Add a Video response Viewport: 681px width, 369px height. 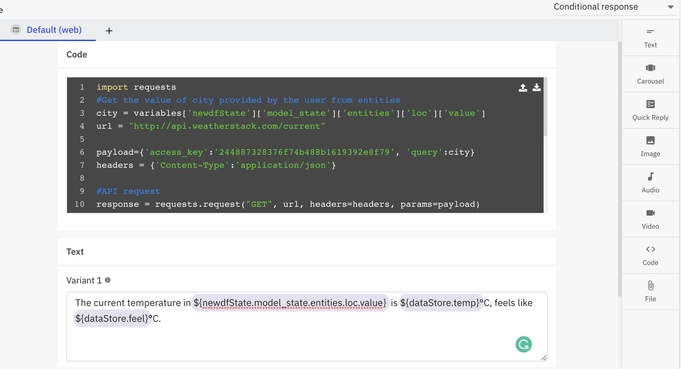click(x=650, y=219)
